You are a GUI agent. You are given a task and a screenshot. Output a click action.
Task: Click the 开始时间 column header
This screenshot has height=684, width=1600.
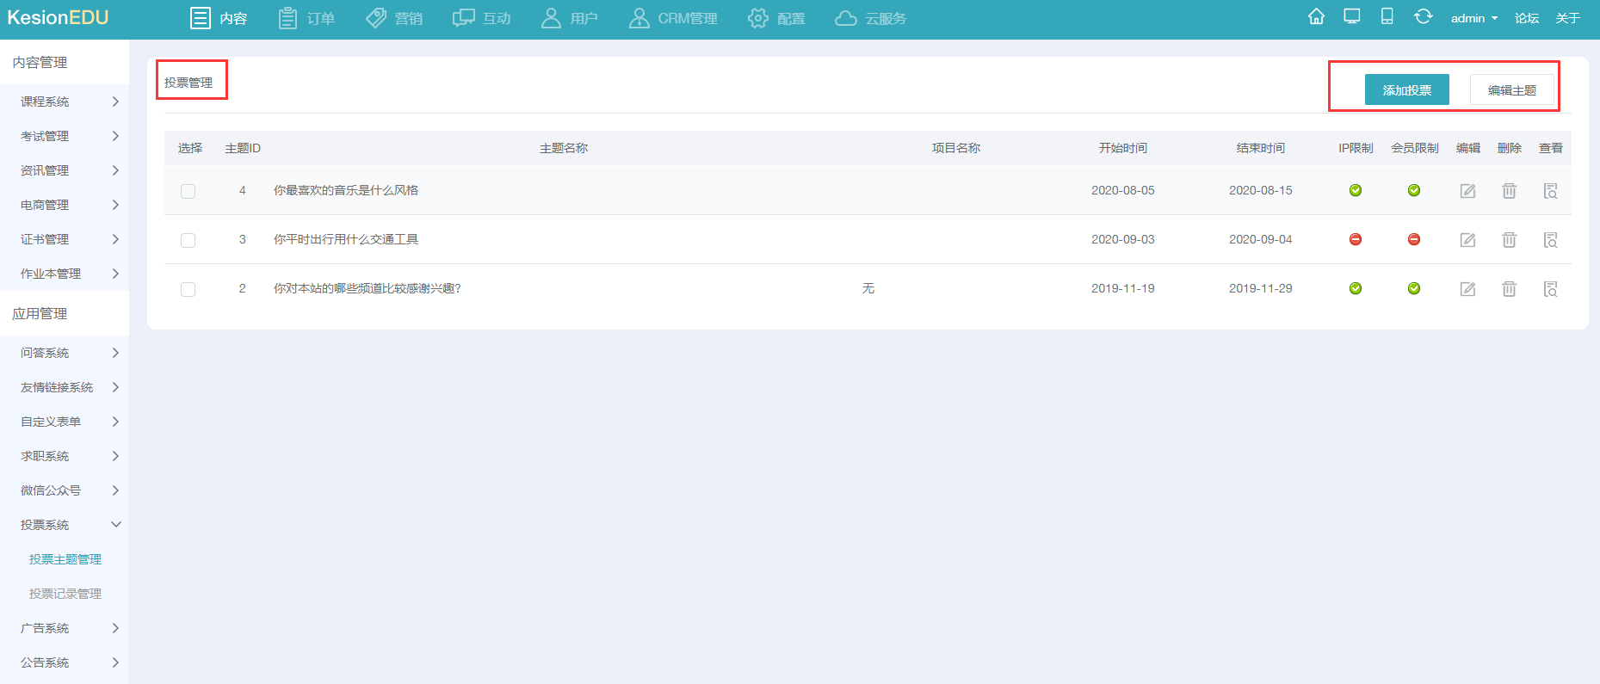tap(1123, 148)
